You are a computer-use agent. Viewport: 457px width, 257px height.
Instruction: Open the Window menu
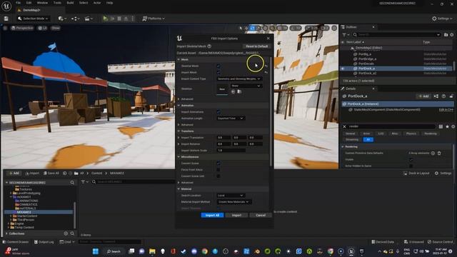(43, 3)
